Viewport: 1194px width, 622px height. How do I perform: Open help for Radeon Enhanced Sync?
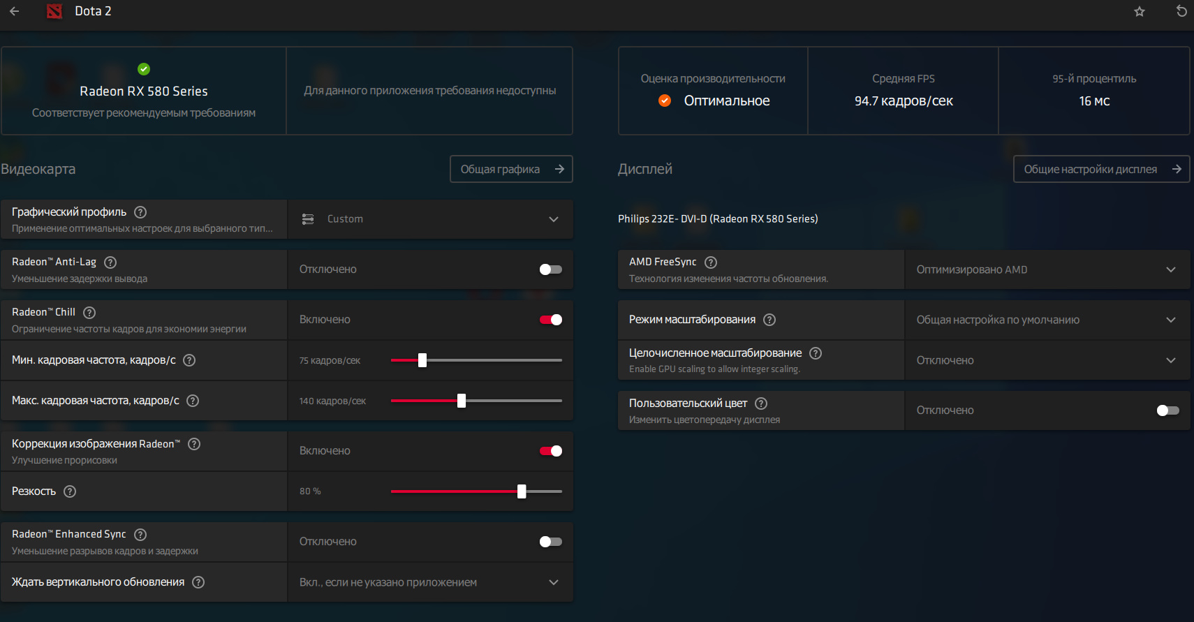[140, 535]
